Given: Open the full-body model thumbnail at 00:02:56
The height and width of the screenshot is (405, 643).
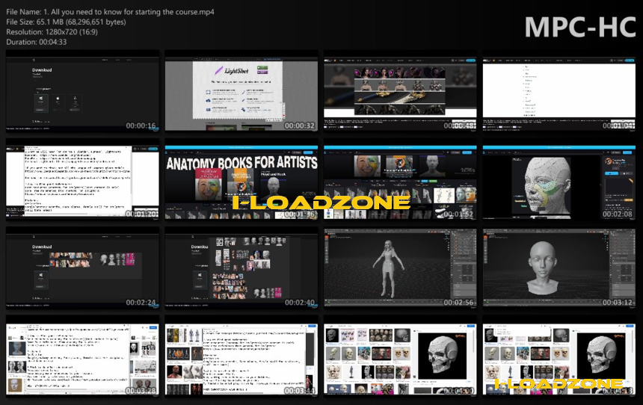Looking at the screenshot, I should pos(400,268).
